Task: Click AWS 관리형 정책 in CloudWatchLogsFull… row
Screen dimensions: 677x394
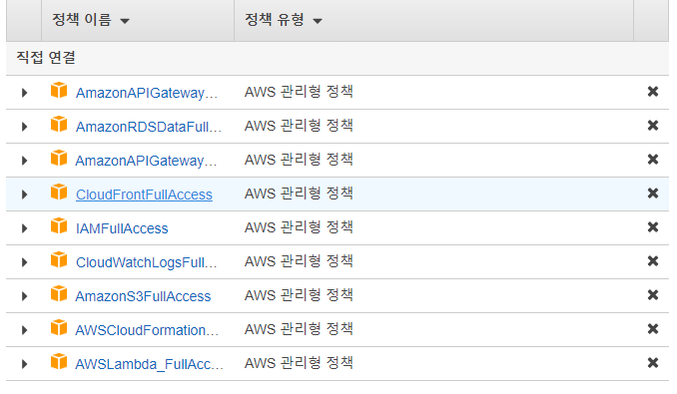Action: click(x=299, y=261)
